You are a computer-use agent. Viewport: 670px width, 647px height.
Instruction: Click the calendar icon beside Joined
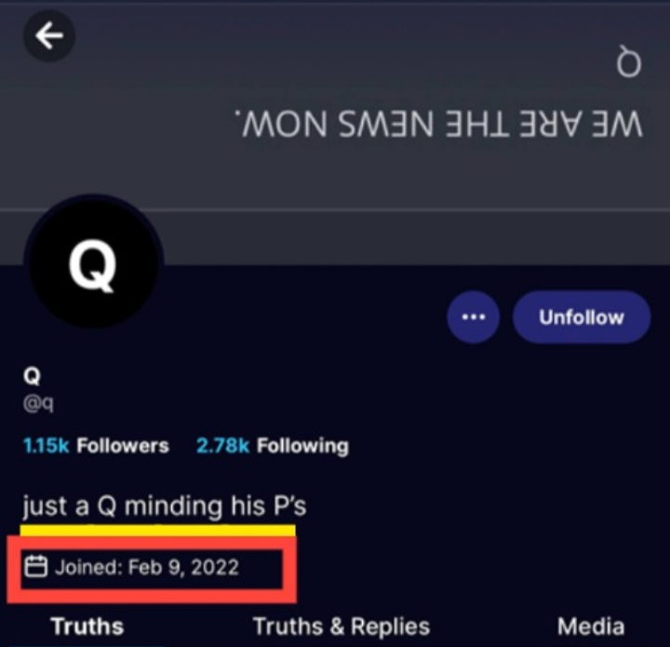coord(35,567)
